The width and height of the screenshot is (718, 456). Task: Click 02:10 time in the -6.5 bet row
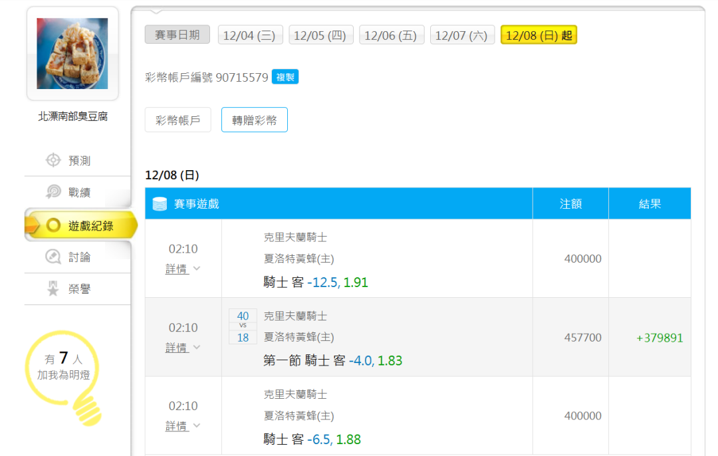(183, 406)
